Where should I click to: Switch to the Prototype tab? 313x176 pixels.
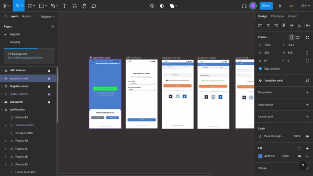277,16
